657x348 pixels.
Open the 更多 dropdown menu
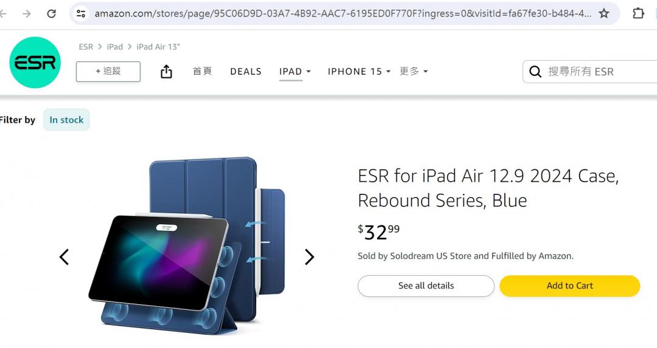(x=414, y=72)
